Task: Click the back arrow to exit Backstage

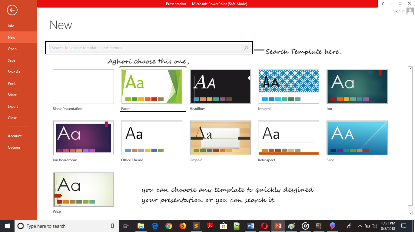Action: click(x=12, y=10)
